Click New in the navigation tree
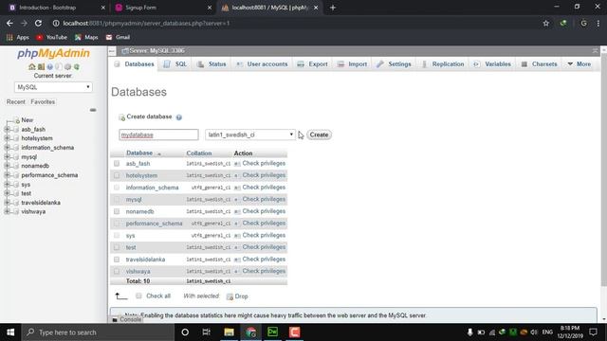 pos(28,120)
